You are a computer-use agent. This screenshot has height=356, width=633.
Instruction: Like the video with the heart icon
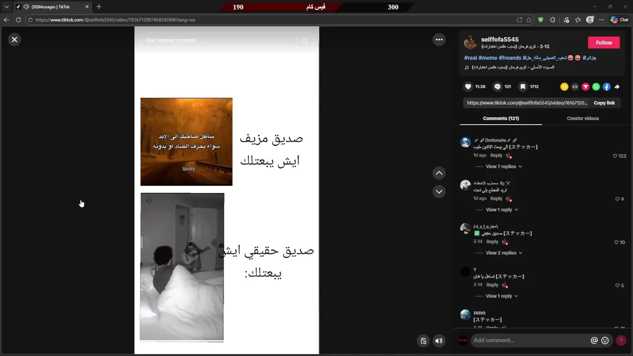click(x=468, y=87)
